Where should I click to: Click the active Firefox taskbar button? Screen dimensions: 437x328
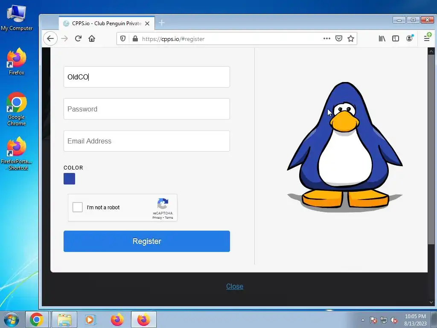[x=143, y=319]
